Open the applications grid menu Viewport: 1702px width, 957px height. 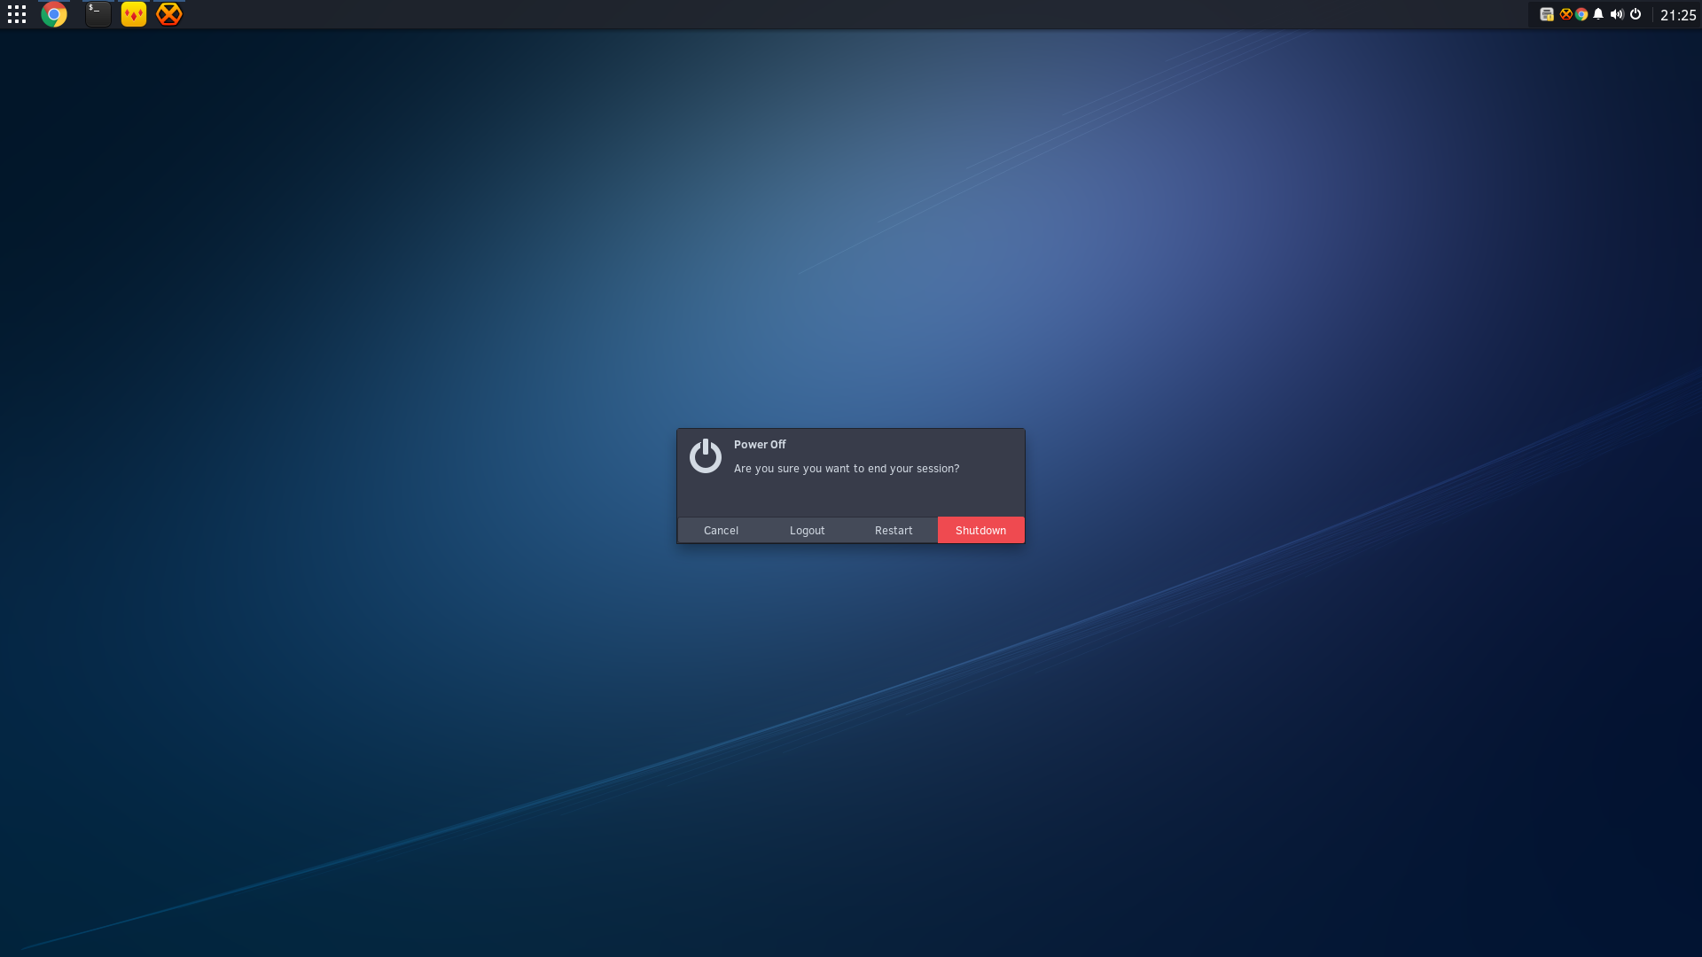[x=17, y=14]
